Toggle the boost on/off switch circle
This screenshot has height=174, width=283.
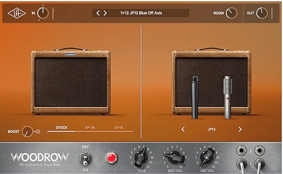click(38, 132)
